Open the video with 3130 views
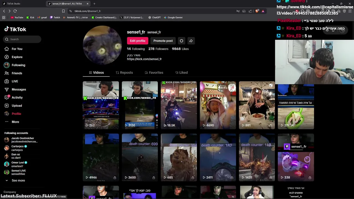The height and width of the screenshot is (199, 354). (140, 105)
